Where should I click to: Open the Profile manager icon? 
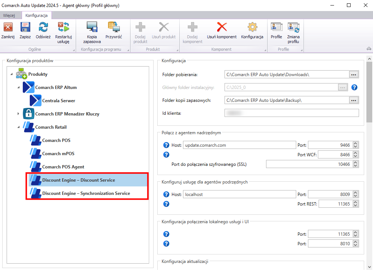[x=276, y=27]
